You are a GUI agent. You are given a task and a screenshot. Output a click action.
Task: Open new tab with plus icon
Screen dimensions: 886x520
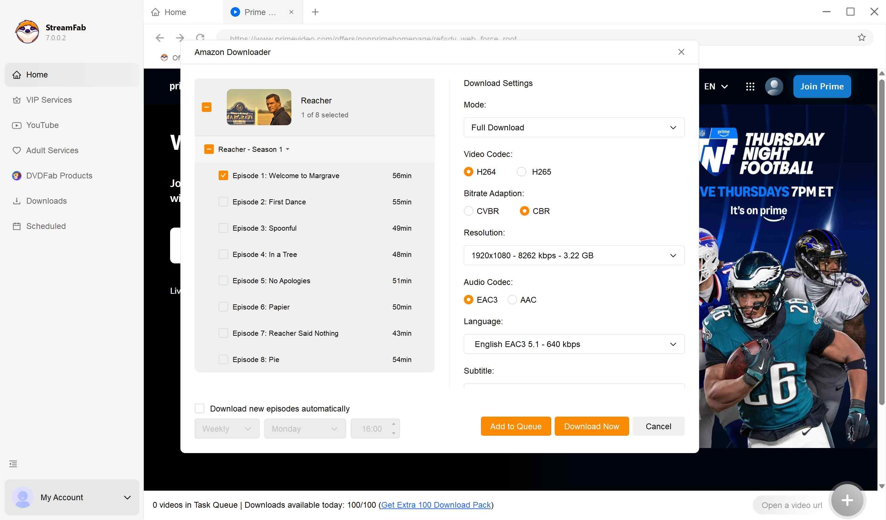315,12
